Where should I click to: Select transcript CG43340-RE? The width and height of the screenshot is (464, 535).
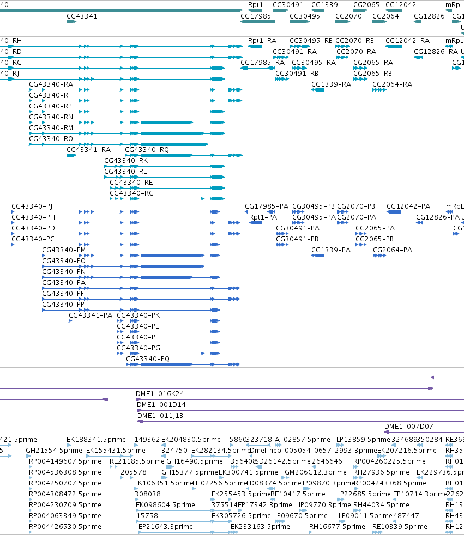click(x=131, y=183)
